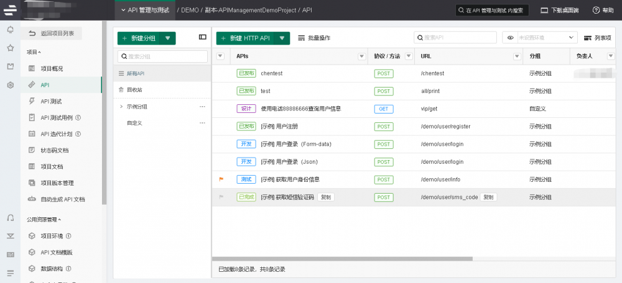Viewport: 622px width, 283px height.
Task: Click the 批量操作 batch operation button
Action: click(x=314, y=38)
